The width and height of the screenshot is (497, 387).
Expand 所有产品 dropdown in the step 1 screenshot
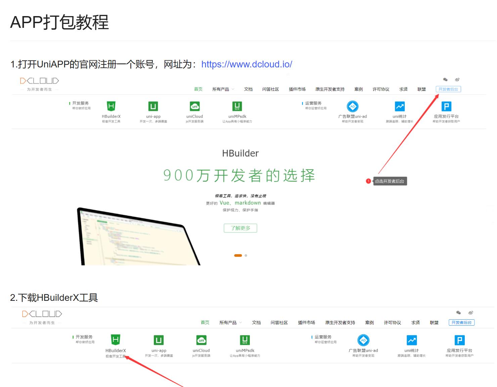tap(223, 89)
